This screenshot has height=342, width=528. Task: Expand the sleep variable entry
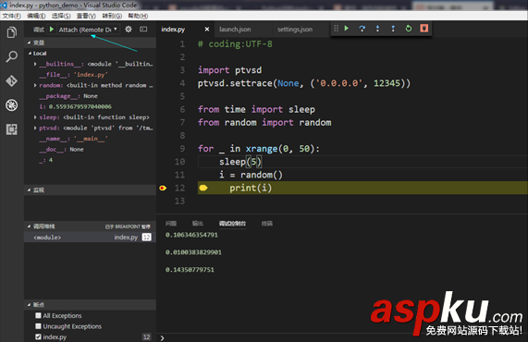click(x=35, y=117)
